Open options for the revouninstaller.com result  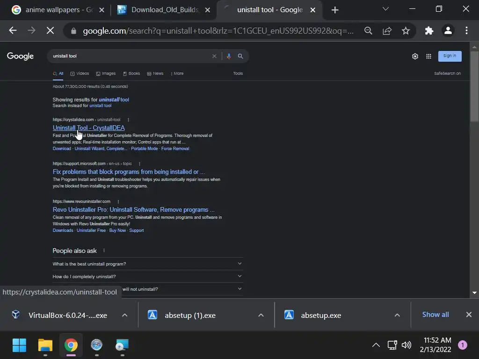(118, 201)
